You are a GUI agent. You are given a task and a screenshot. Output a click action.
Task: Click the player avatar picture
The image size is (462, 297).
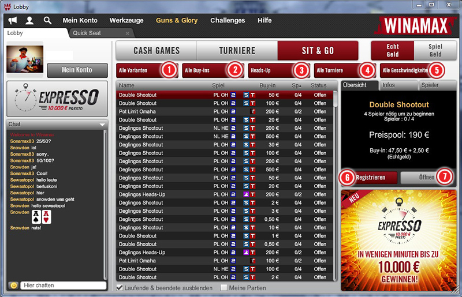coord(25,59)
